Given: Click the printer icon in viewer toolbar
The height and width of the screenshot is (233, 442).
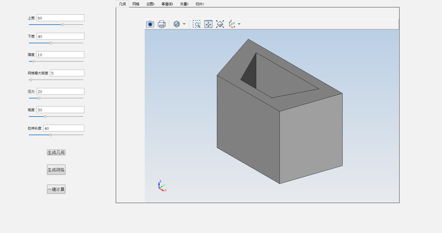Looking at the screenshot, I should click(x=162, y=24).
